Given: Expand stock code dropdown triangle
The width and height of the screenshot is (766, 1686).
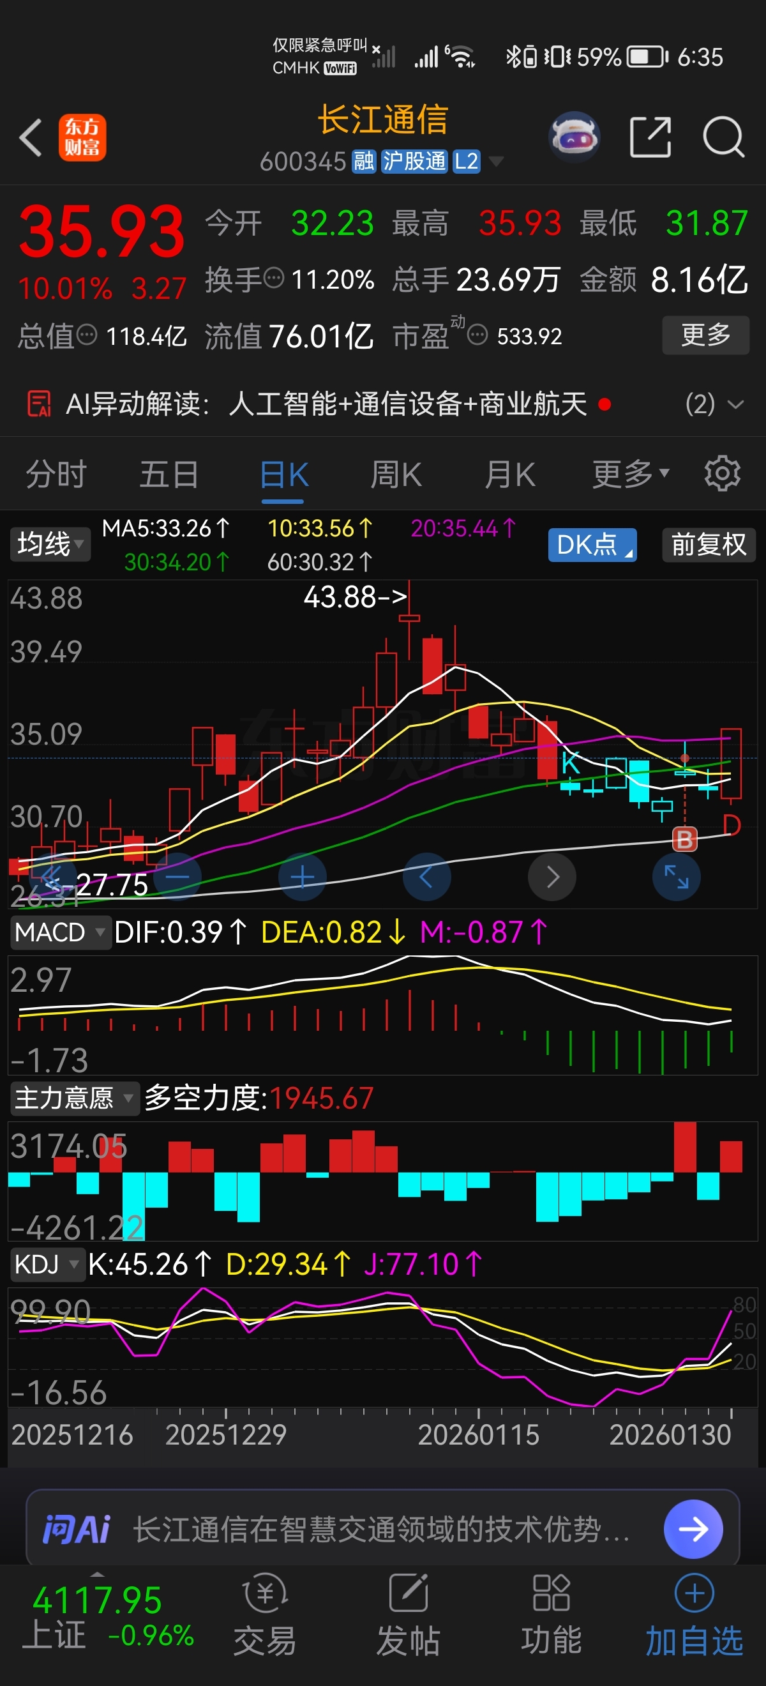Looking at the screenshot, I should 496,161.
